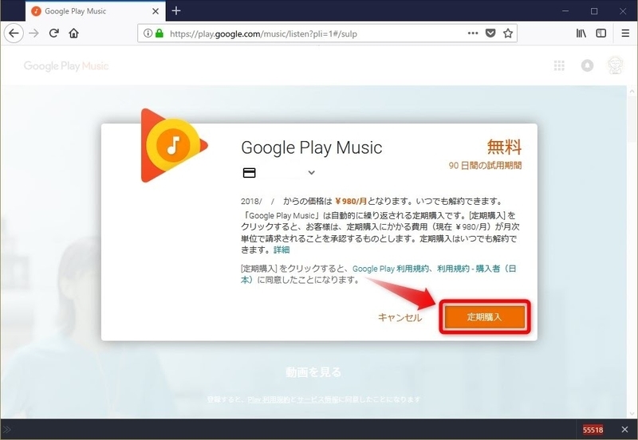This screenshot has width=638, height=440.
Task: Open Google account notifications bell
Action: [x=588, y=65]
